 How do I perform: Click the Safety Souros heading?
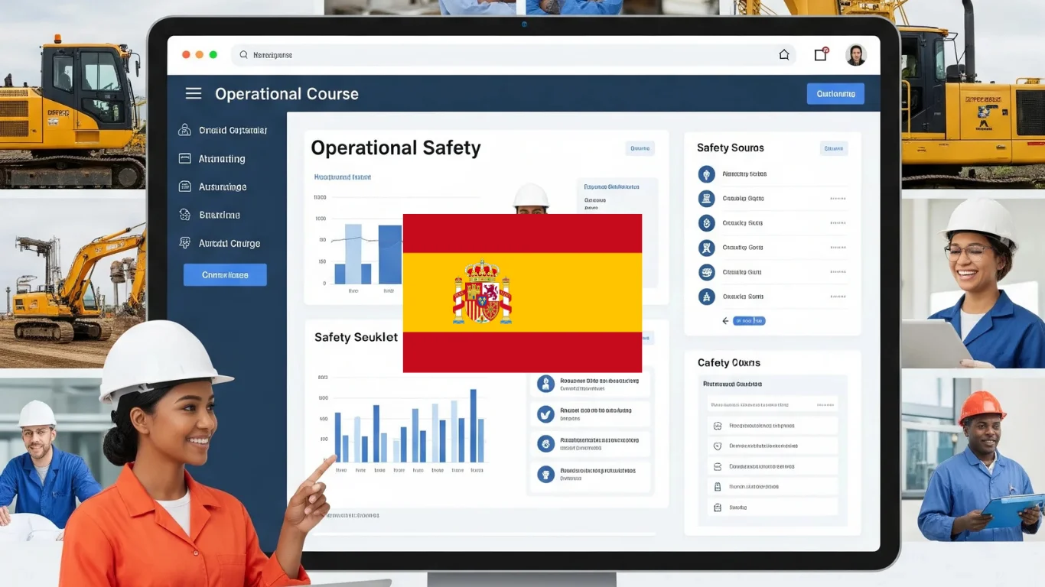730,148
